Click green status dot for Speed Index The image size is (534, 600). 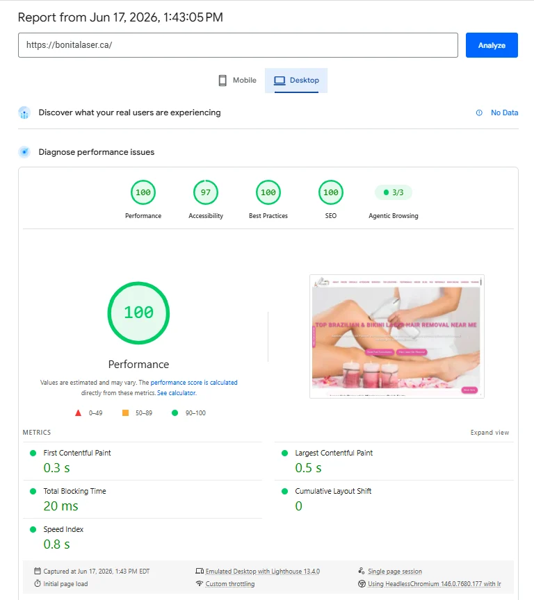point(33,530)
